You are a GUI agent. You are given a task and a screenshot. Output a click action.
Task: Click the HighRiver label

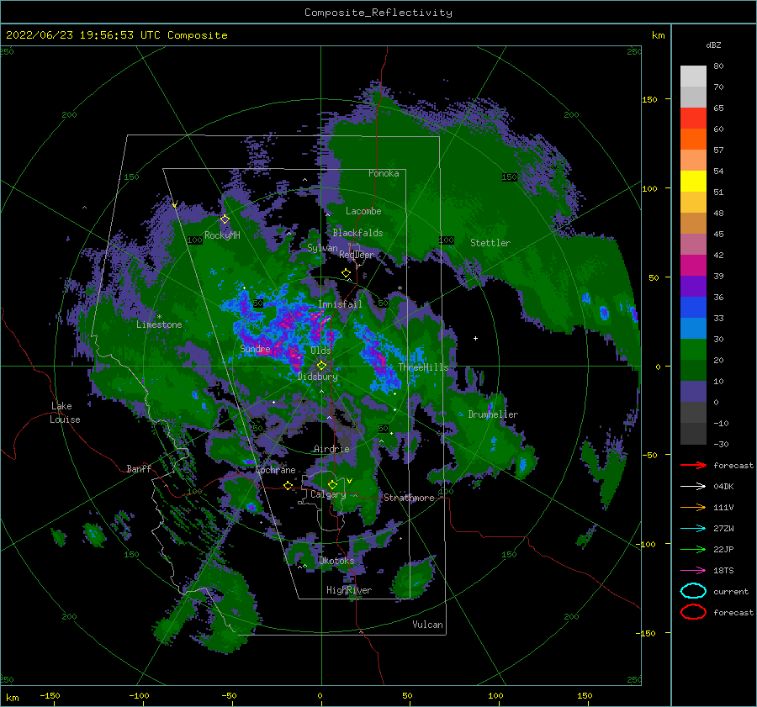(x=349, y=590)
